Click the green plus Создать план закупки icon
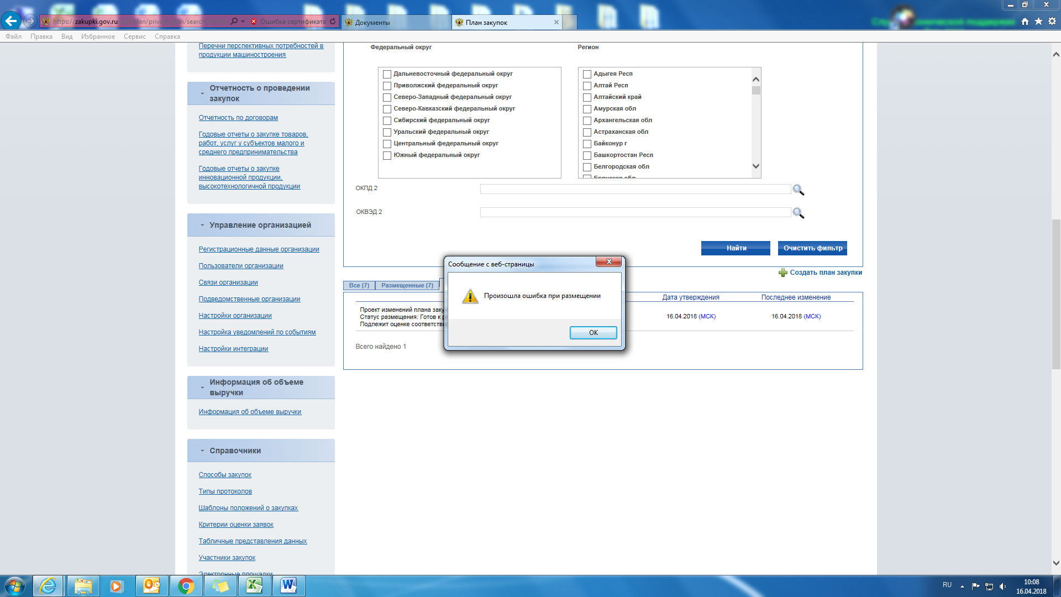The height and width of the screenshot is (597, 1061). pyautogui.click(x=782, y=273)
